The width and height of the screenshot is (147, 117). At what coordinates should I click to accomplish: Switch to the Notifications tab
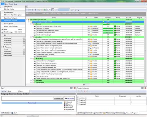click(x=6, y=113)
